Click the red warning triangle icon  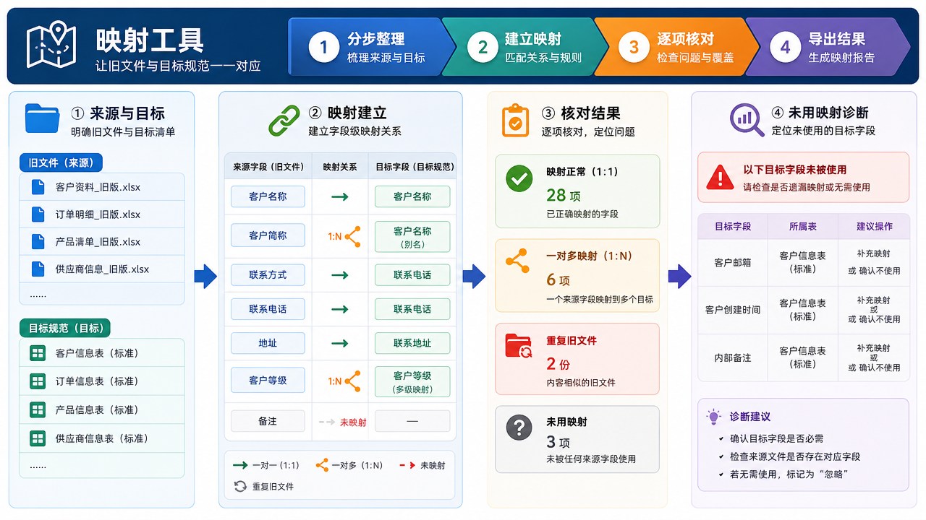click(720, 176)
